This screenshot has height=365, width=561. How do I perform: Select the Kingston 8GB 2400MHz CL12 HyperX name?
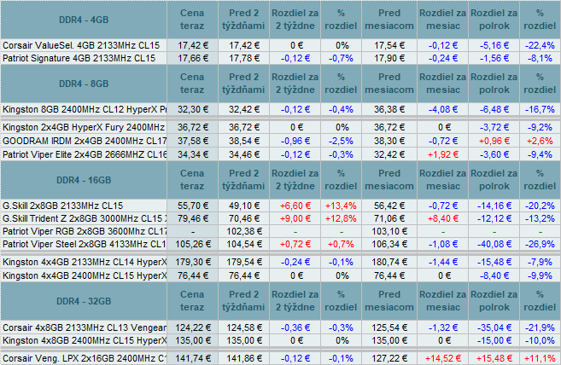85,109
